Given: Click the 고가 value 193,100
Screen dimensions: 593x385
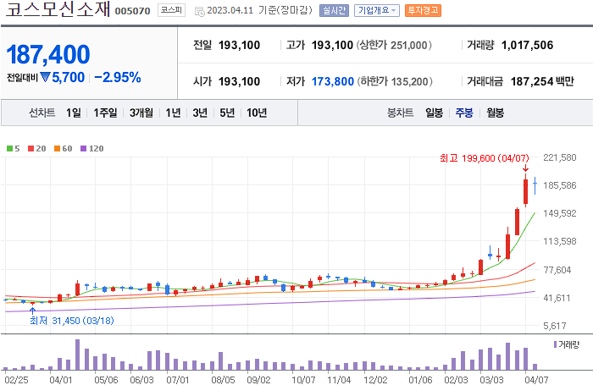Looking at the screenshot, I should pyautogui.click(x=332, y=46).
